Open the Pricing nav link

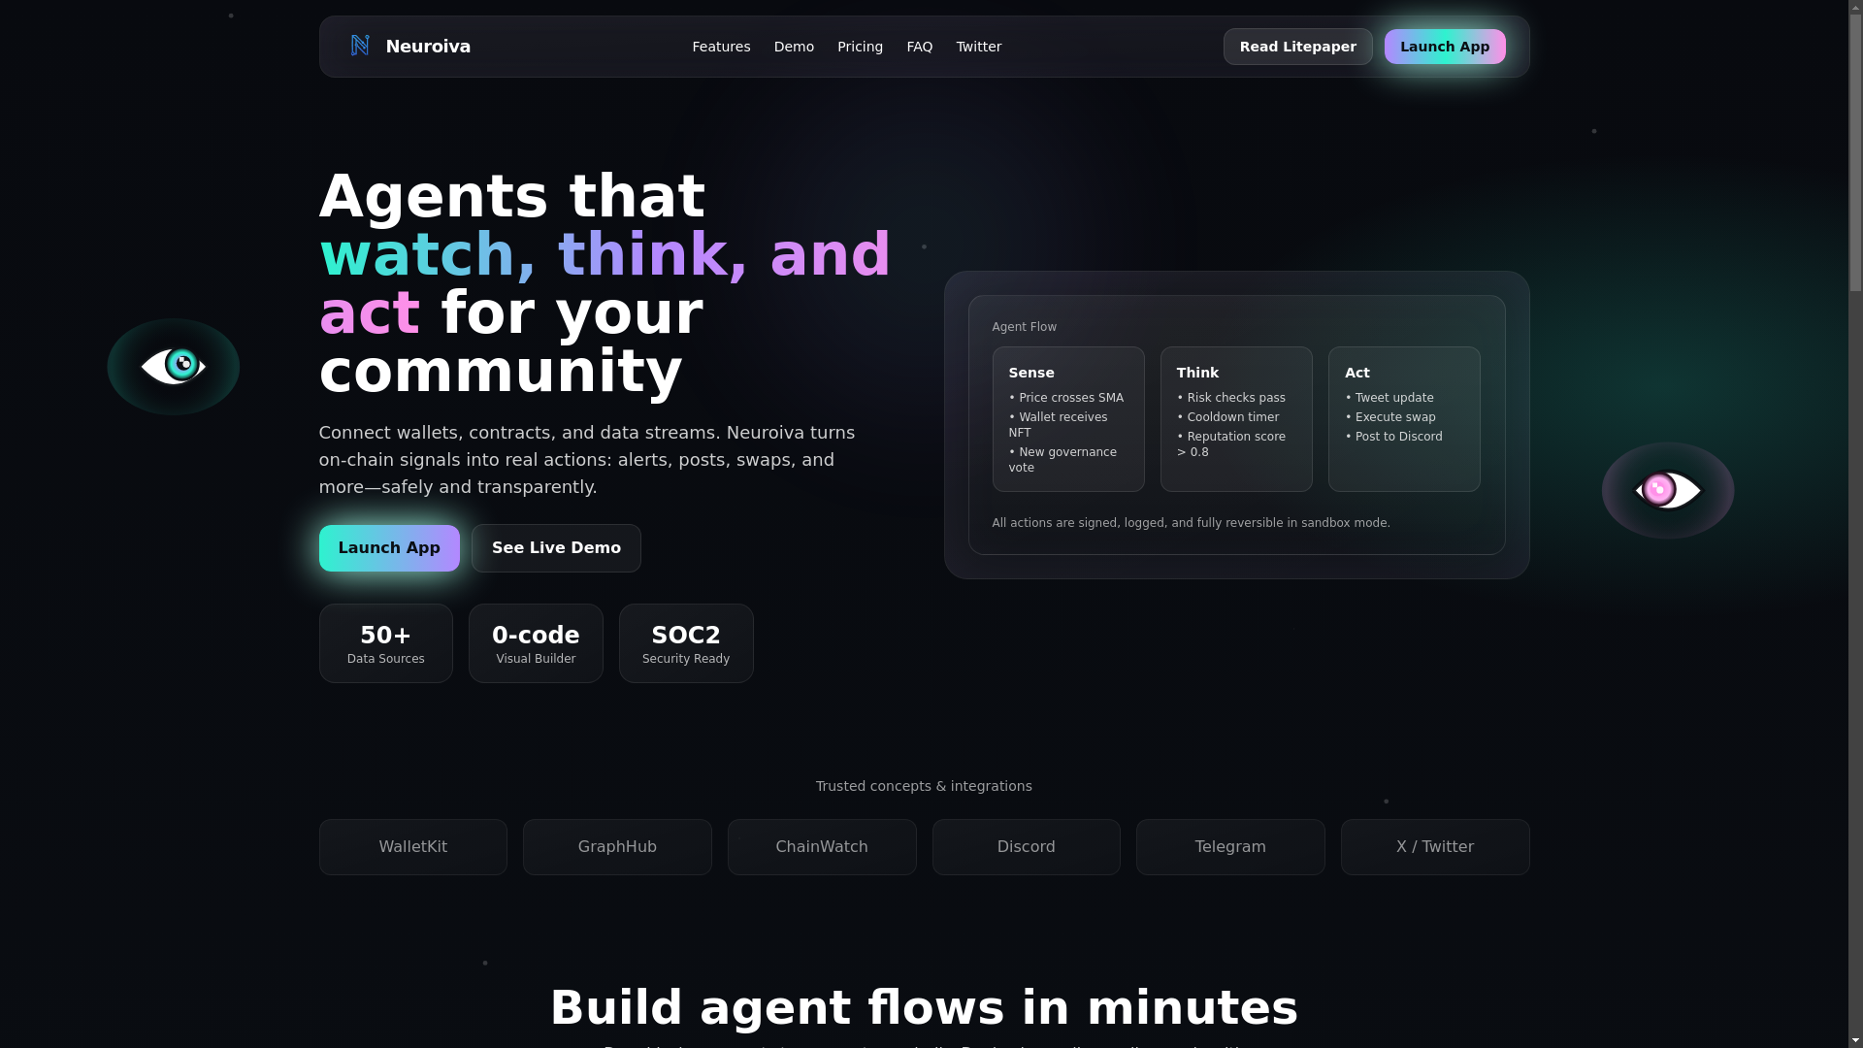point(860,47)
